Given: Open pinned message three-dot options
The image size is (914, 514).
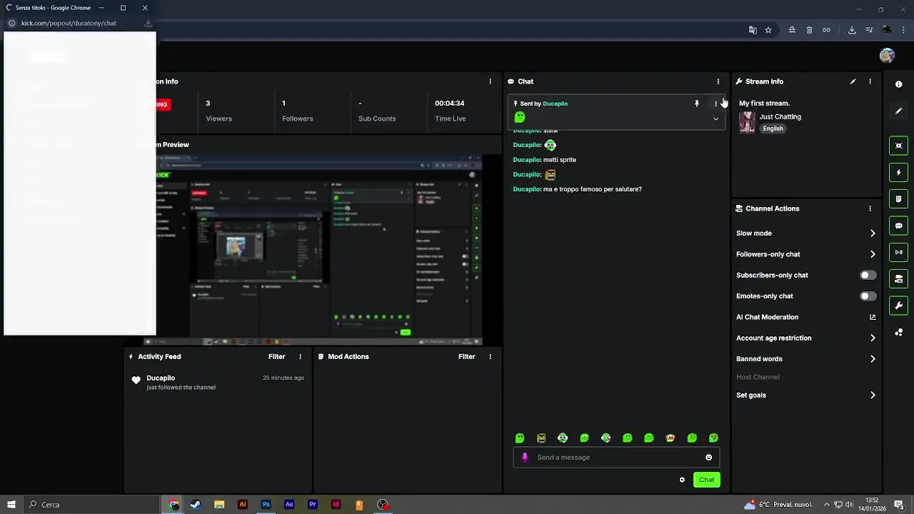Looking at the screenshot, I should point(715,104).
